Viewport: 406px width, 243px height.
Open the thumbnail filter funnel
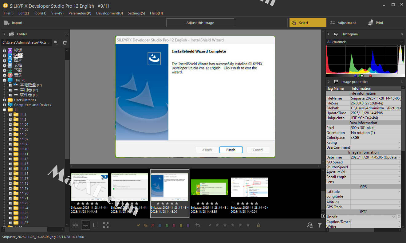click(x=320, y=225)
